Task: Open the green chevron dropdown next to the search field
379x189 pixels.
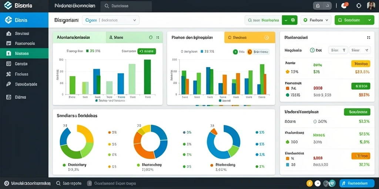Action: pos(286,20)
